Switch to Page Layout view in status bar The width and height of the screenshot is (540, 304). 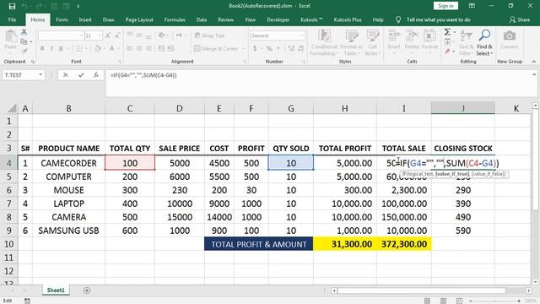[x=443, y=301]
